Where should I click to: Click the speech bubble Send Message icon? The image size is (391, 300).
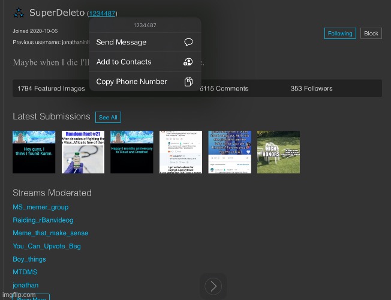(x=188, y=42)
